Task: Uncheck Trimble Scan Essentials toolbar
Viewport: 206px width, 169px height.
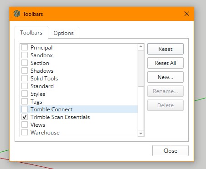Action: tap(25, 117)
